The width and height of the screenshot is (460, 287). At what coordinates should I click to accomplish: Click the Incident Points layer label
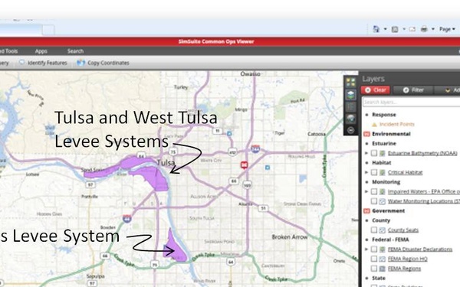click(396, 125)
